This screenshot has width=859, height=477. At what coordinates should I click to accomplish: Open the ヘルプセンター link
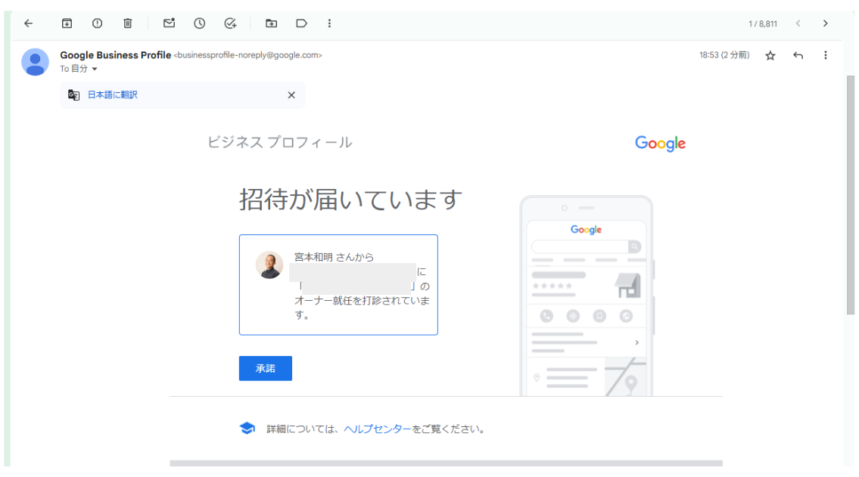click(x=378, y=429)
